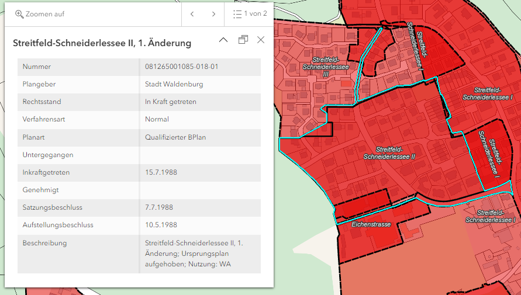Click the "Stadt Waldenburg" Plangeber value
The width and height of the screenshot is (521, 295).
tap(174, 84)
